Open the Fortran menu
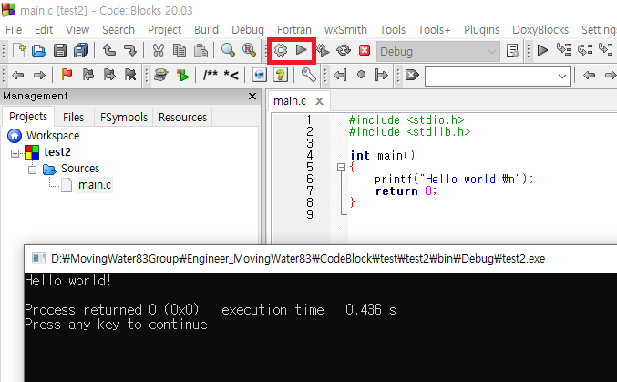This screenshot has width=617, height=382. 294,29
